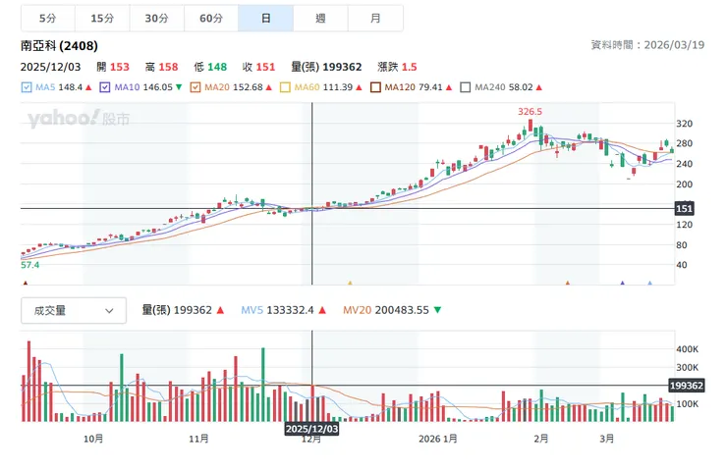Viewport: 727px width, 470px height.
Task: Select the 月 monthly chart tab
Action: coord(375,19)
